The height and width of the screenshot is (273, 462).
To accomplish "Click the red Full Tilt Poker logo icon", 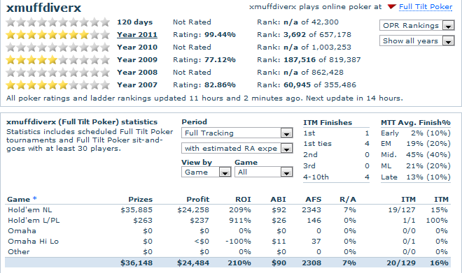I will [x=391, y=7].
